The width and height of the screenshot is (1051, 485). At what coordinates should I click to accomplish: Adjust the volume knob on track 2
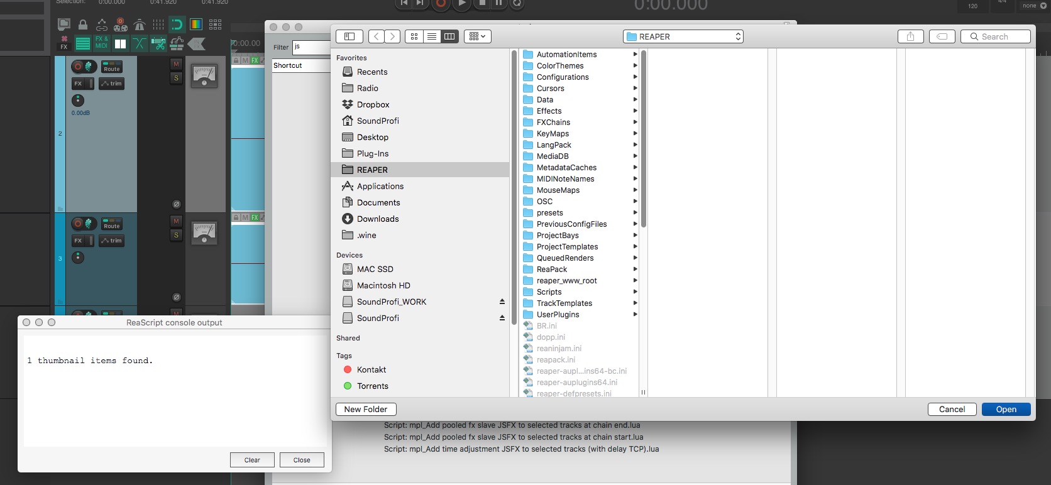pos(78,100)
